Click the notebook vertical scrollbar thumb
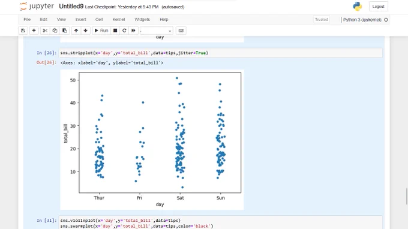The image size is (408, 229). (407, 197)
